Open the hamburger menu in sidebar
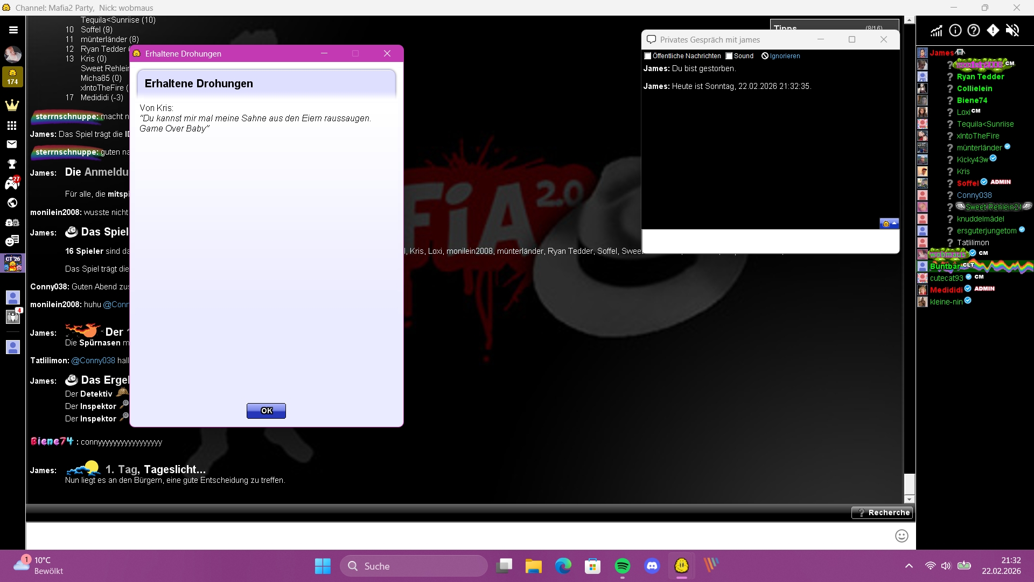1034x582 pixels. [13, 30]
